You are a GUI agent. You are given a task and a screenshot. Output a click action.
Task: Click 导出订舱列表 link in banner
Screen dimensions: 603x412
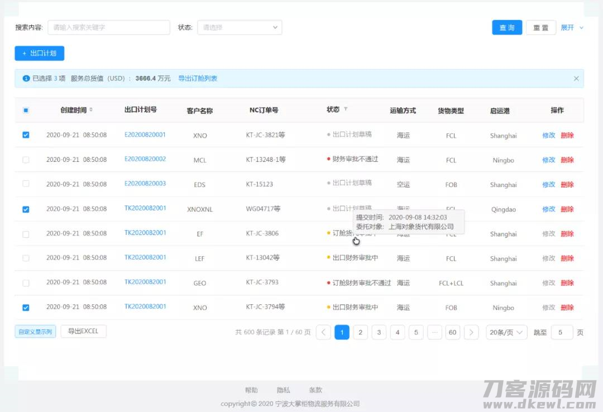[x=198, y=79]
